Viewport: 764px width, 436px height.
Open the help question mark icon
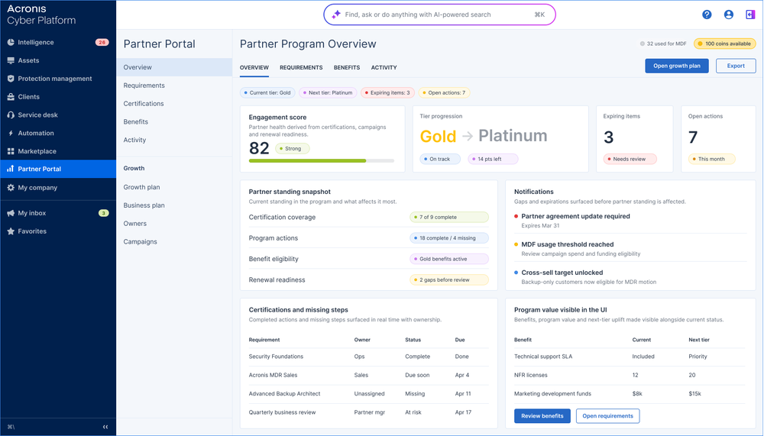[707, 15]
